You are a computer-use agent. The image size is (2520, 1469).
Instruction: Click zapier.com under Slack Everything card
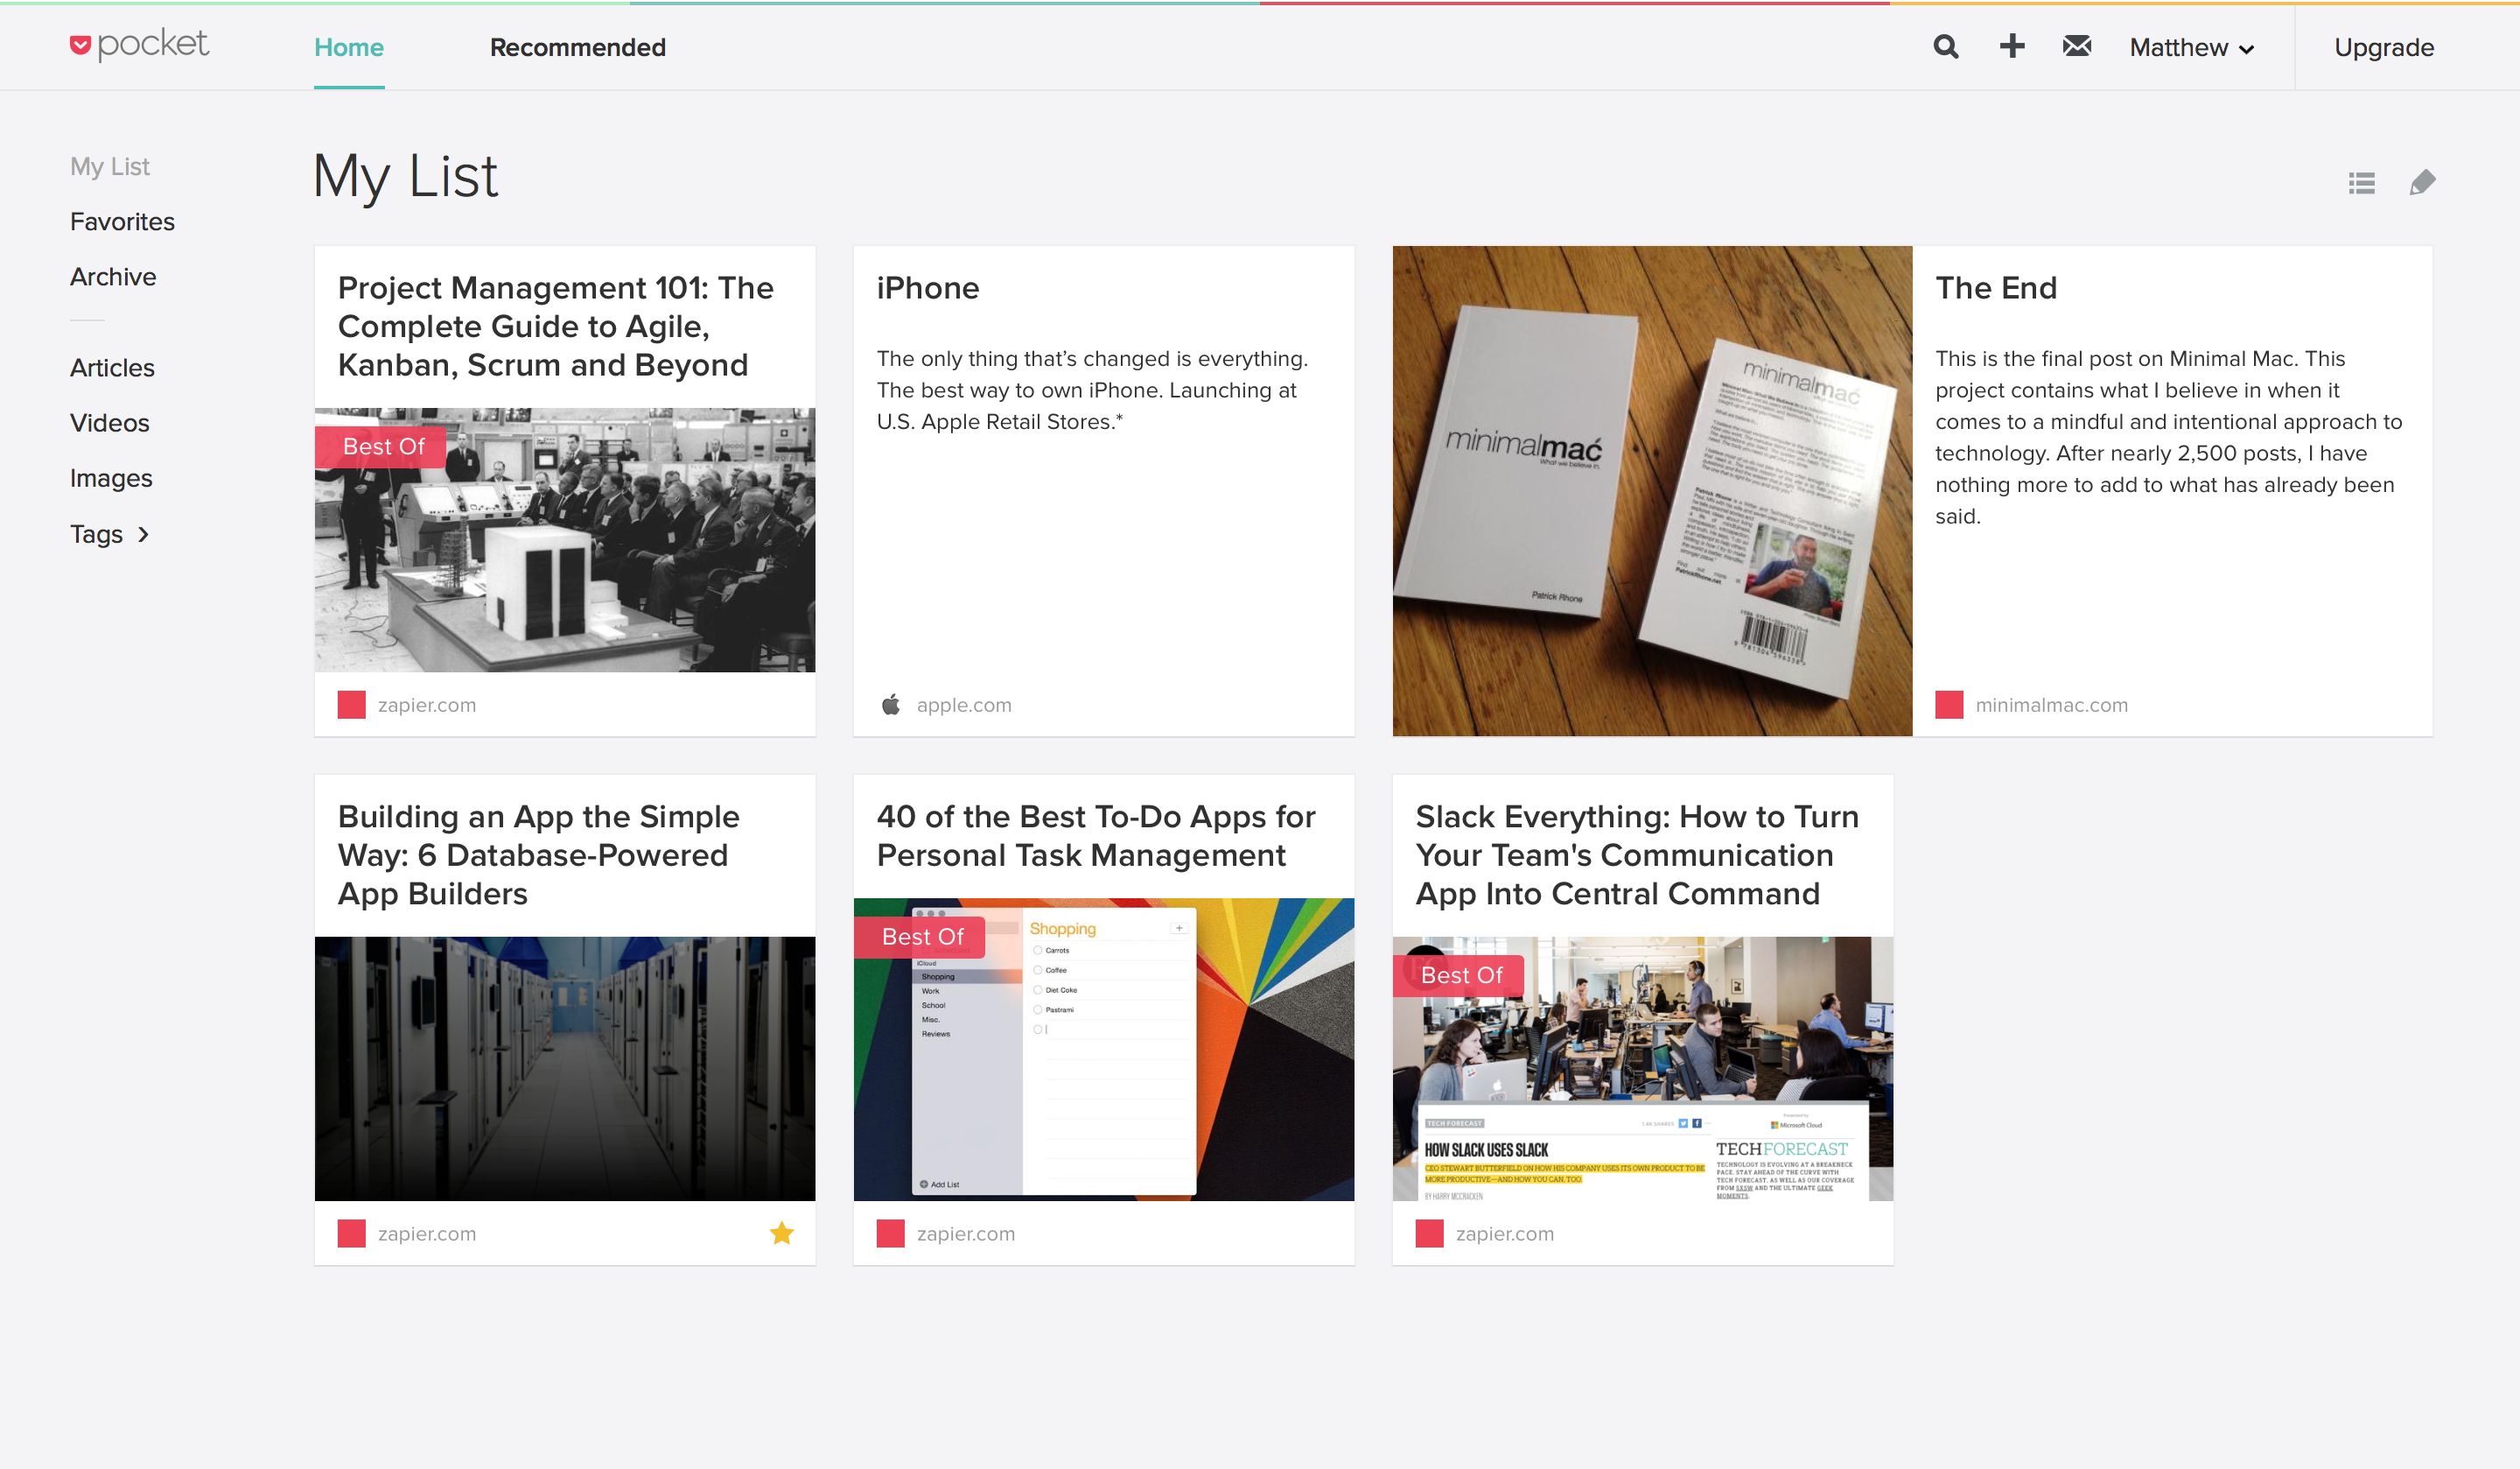tap(1505, 1235)
